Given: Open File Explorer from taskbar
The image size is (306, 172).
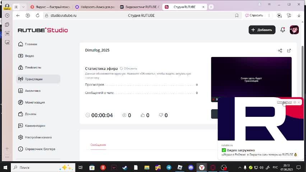Looking at the screenshot, I should (147, 167).
